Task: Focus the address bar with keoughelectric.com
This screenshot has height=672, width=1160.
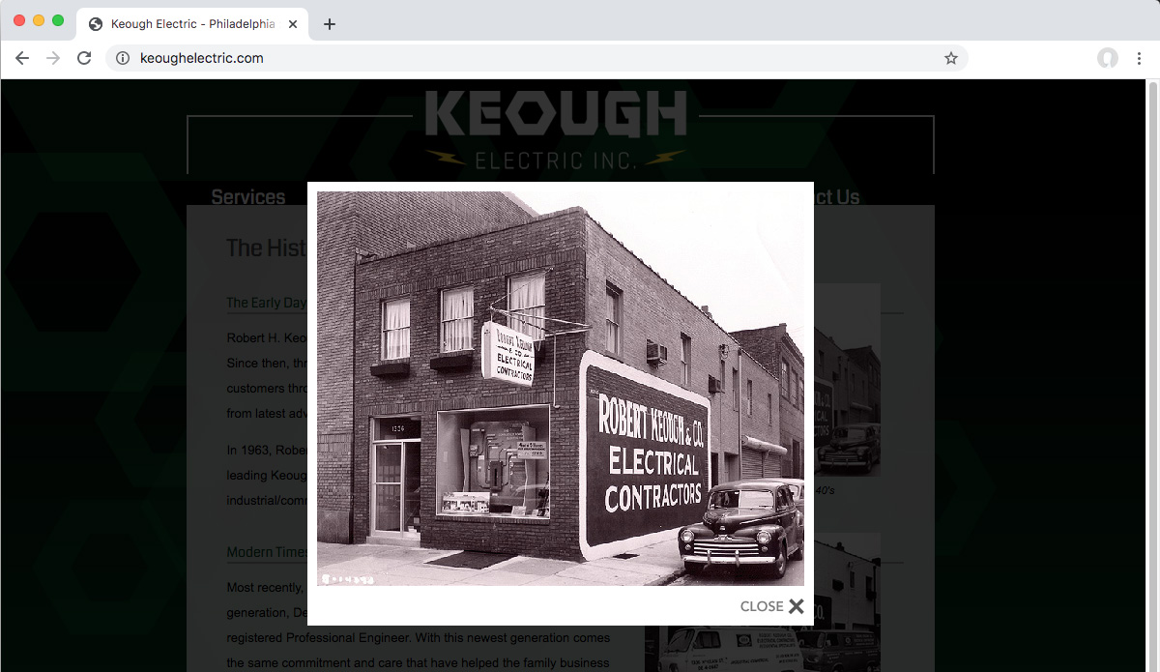Action: 536,58
